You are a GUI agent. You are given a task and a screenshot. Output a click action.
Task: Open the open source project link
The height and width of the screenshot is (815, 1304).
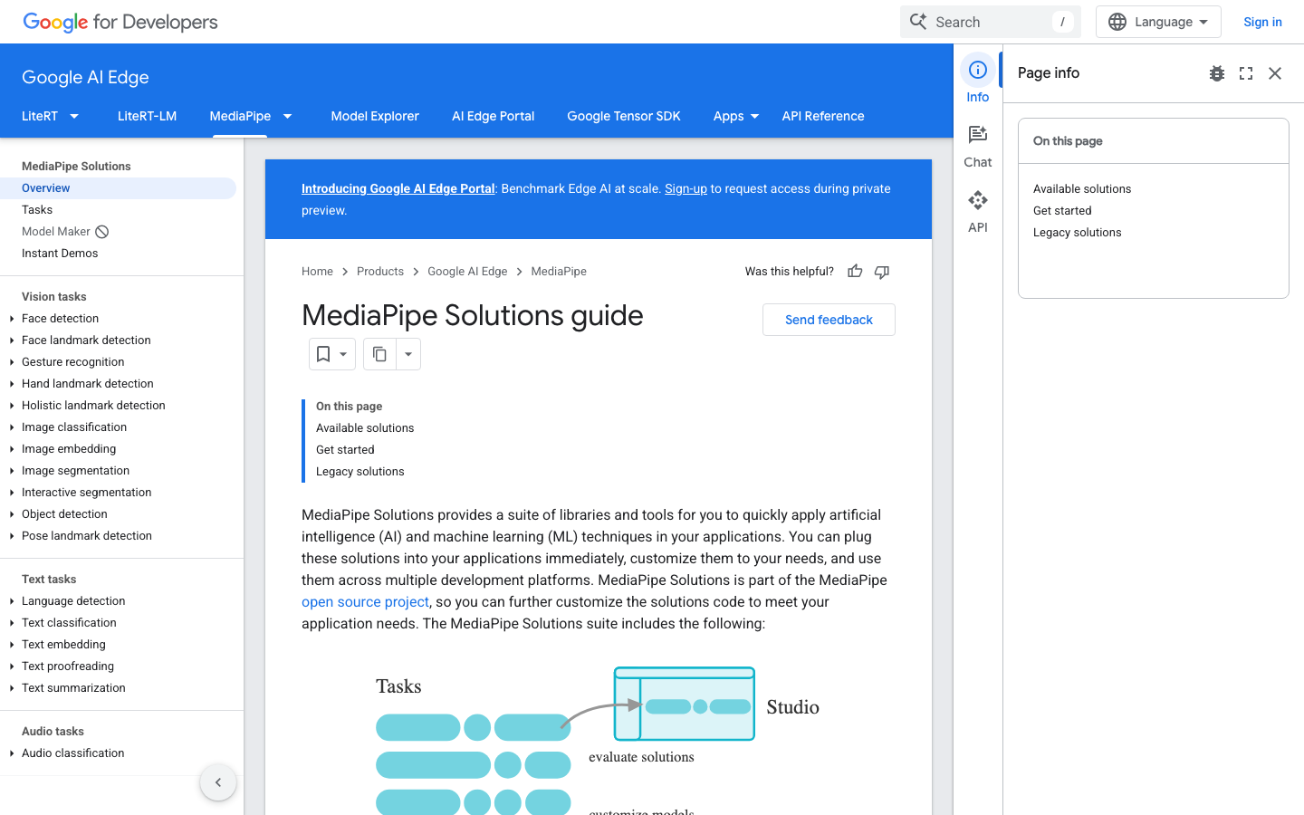point(365,601)
